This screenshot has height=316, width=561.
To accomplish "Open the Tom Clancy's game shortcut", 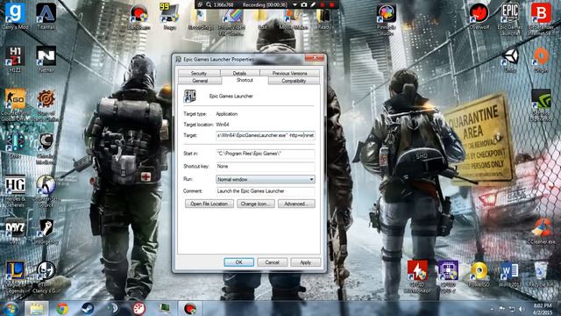I will click(x=46, y=276).
